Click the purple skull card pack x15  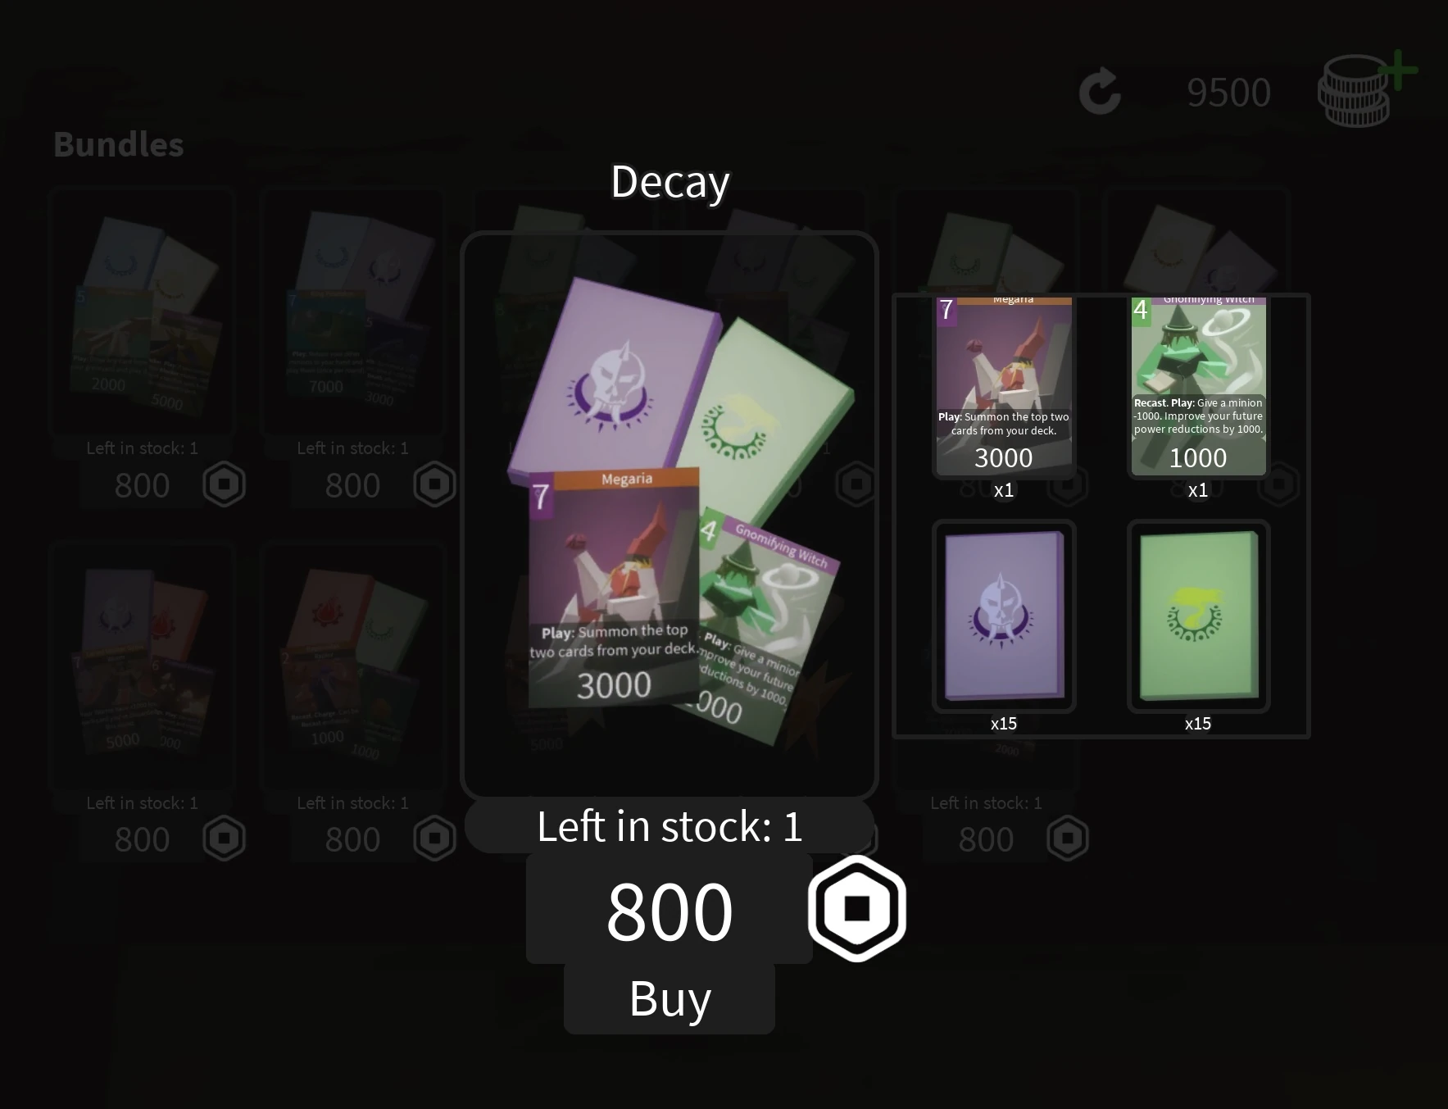1004,616
